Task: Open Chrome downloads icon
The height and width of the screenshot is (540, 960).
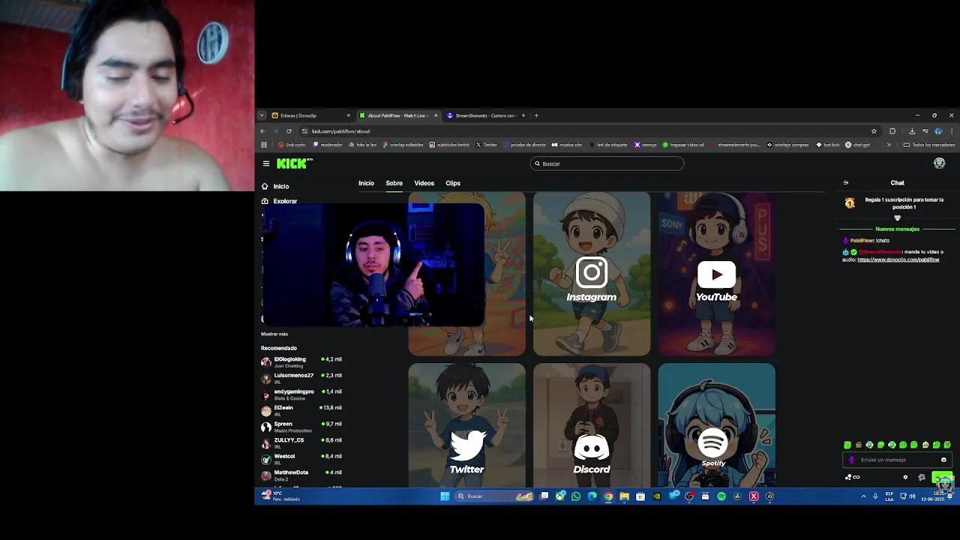Action: coord(911,131)
